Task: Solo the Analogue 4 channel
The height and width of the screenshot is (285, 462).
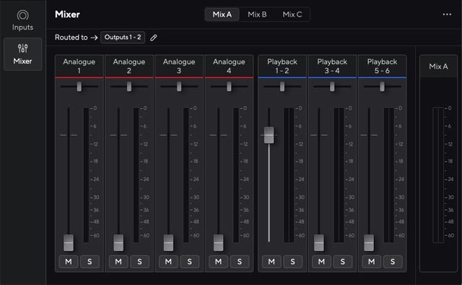Action: point(240,261)
